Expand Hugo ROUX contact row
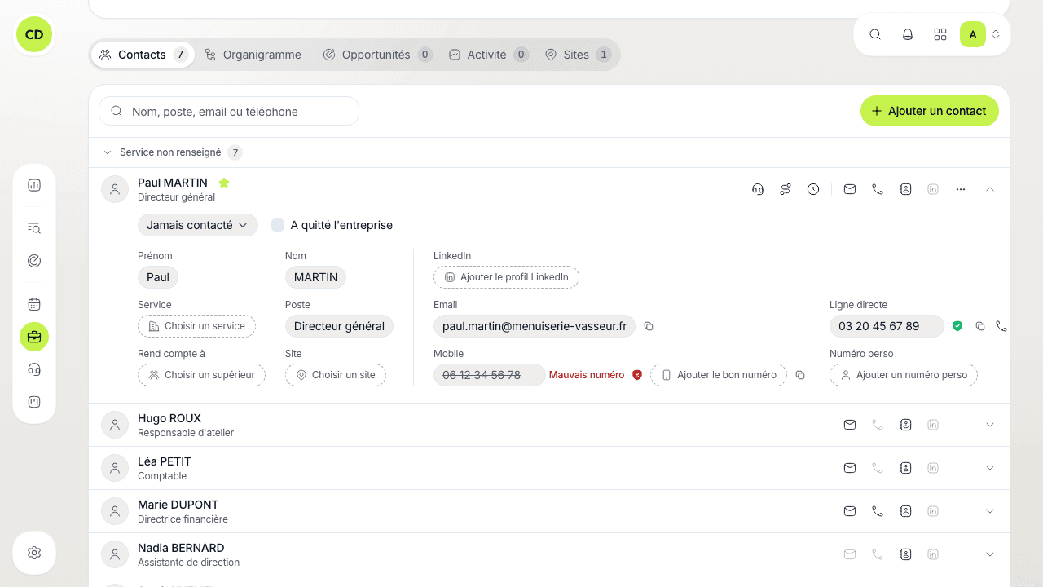The width and height of the screenshot is (1043, 587). tap(990, 425)
